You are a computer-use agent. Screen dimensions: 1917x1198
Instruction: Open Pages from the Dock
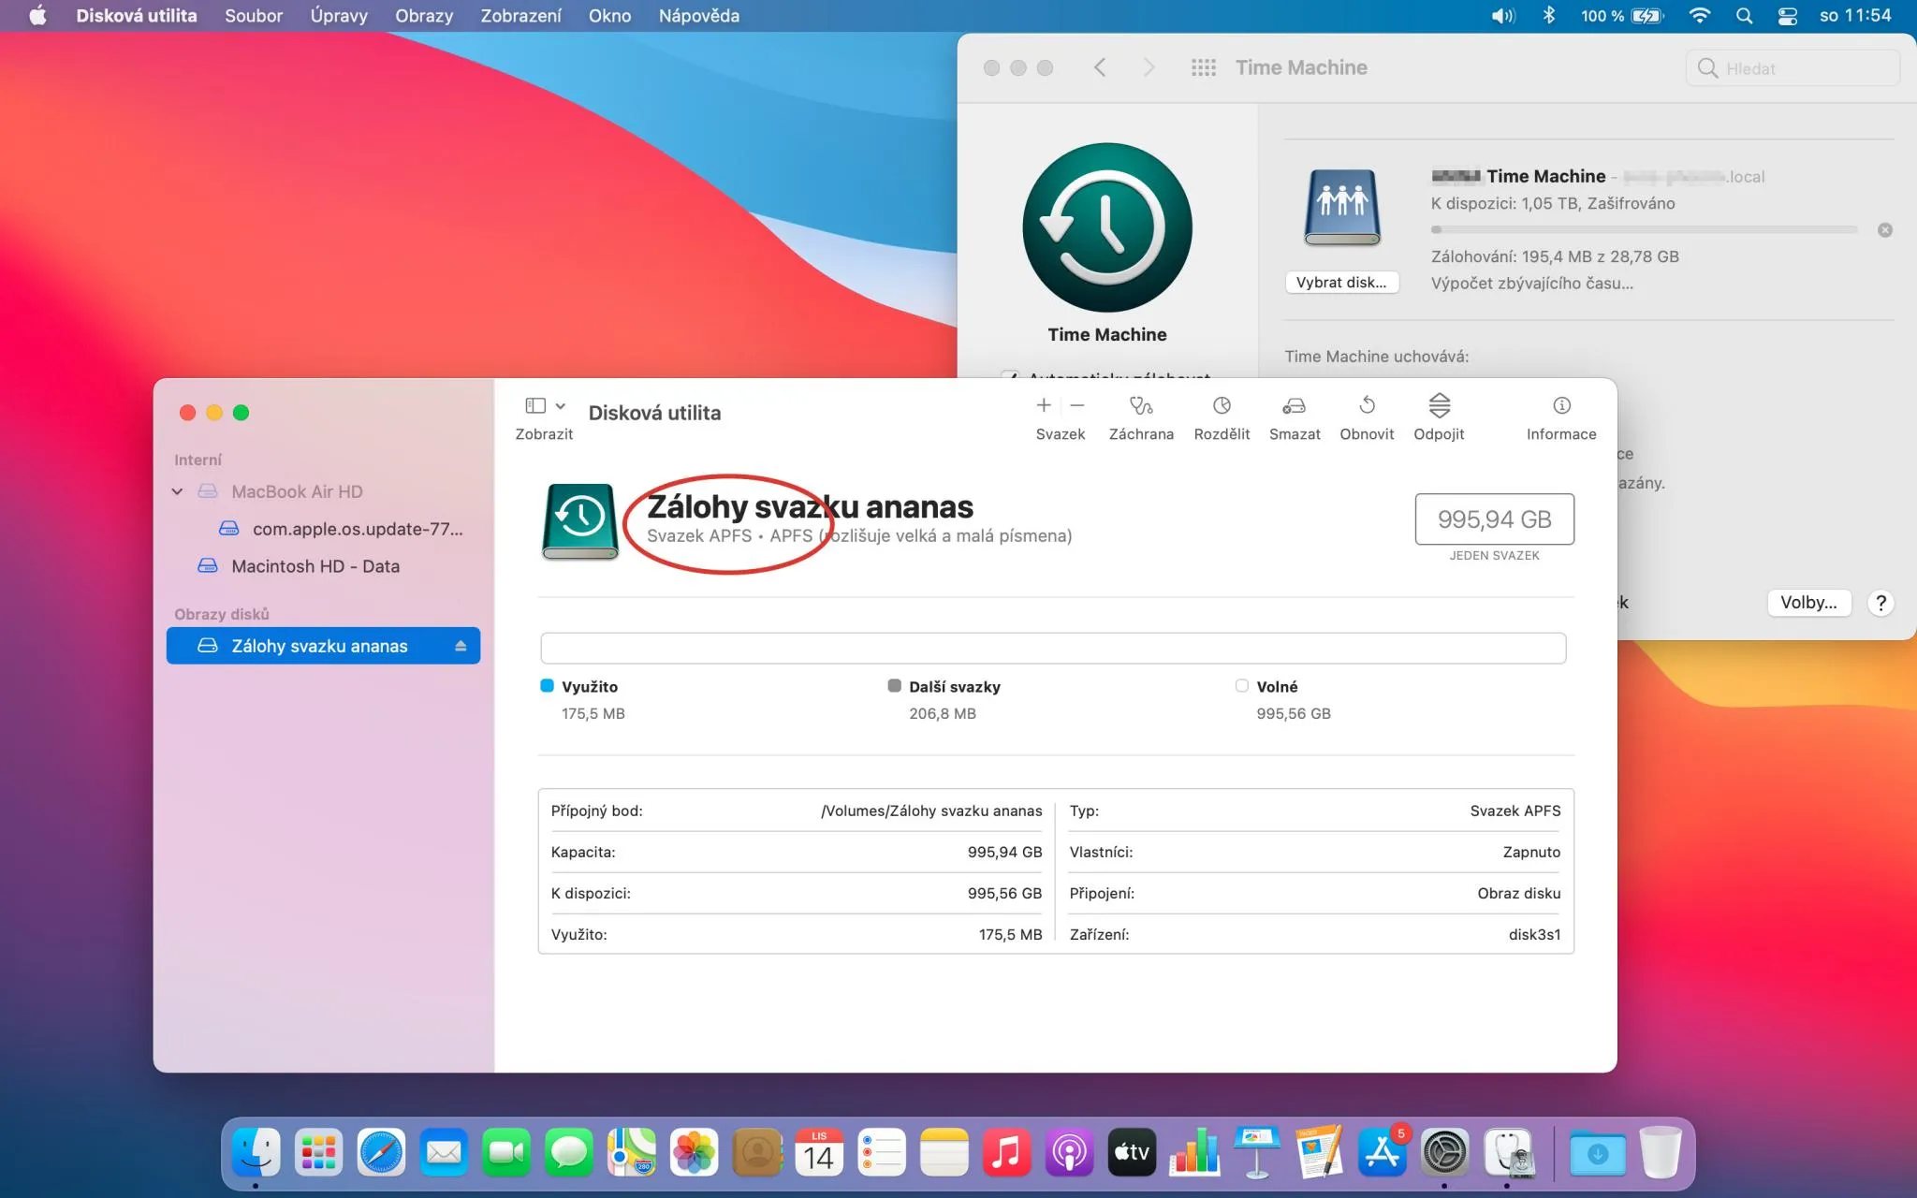[x=1320, y=1152]
